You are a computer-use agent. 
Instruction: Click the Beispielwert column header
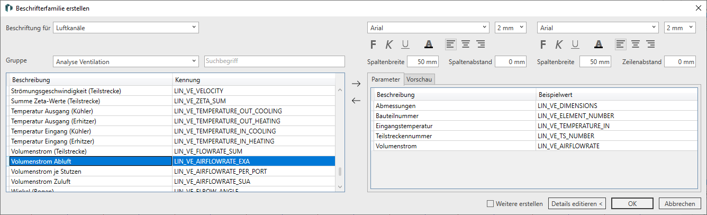point(617,95)
